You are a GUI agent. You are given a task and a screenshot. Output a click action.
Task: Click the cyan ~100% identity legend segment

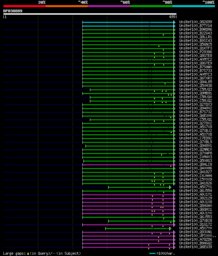(x=193, y=6)
